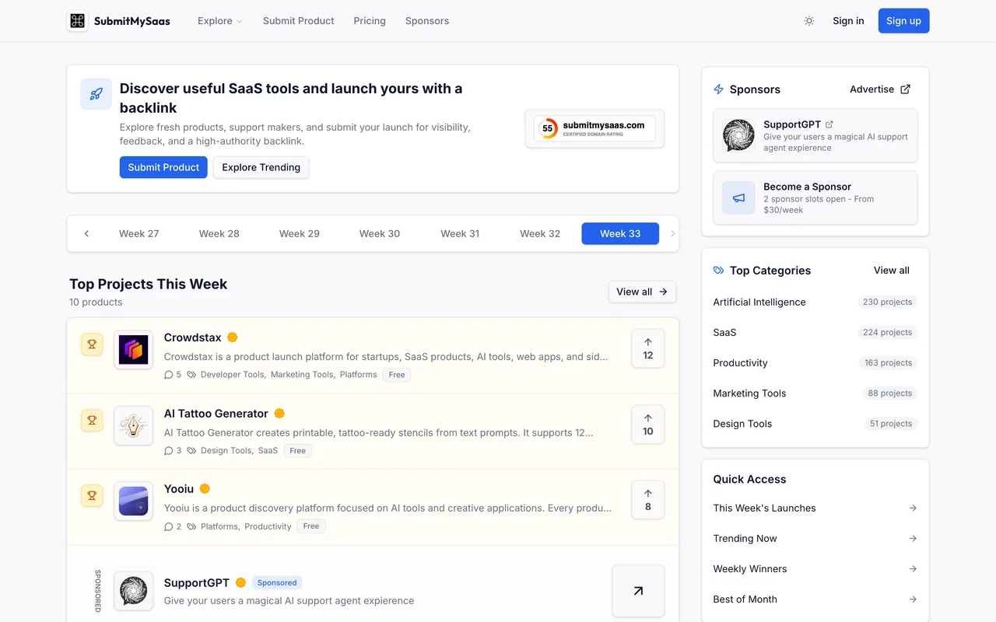Image resolution: width=996 pixels, height=622 pixels.
Task: Show earlier weeks with the left chevron
Action: point(86,233)
